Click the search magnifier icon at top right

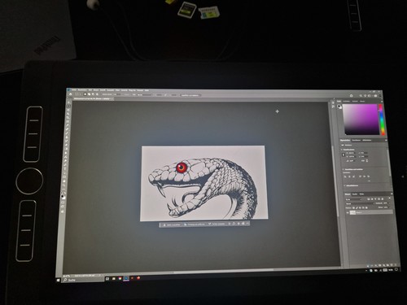[361, 96]
